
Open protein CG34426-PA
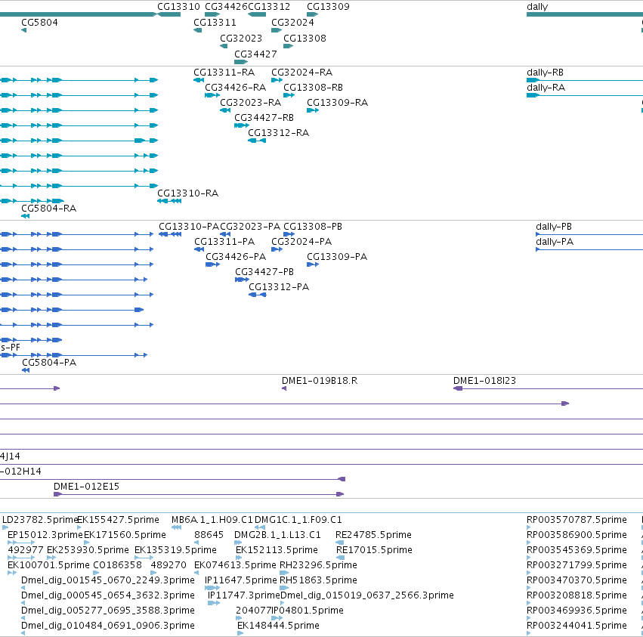point(236,257)
